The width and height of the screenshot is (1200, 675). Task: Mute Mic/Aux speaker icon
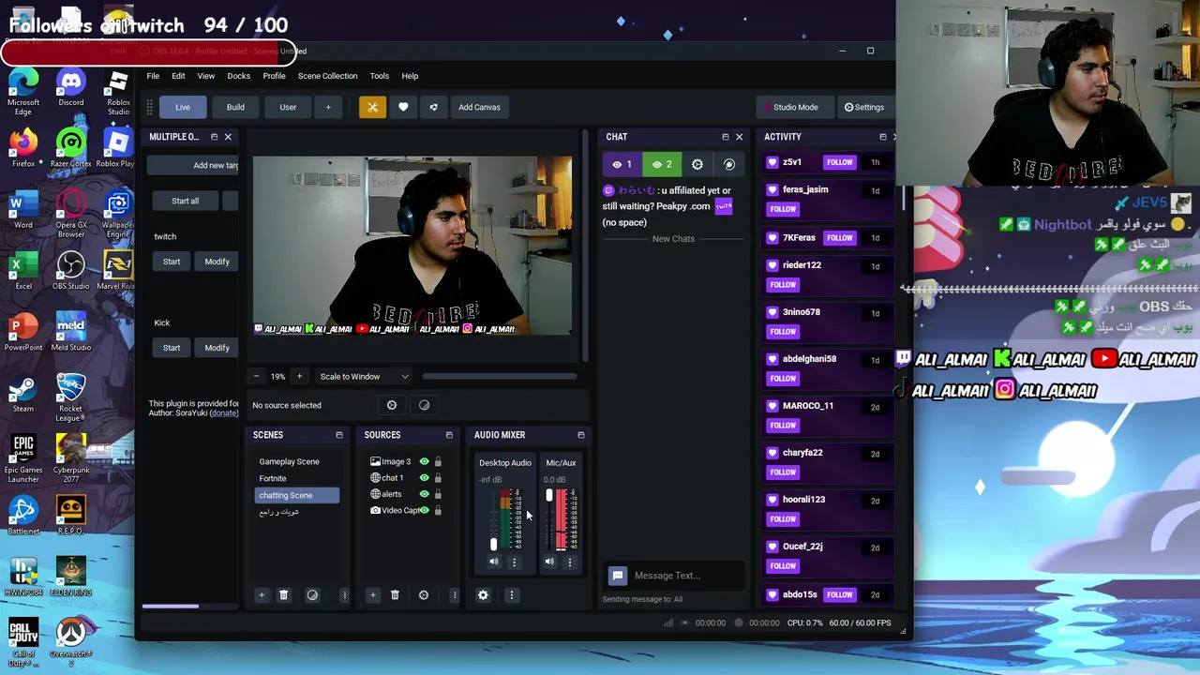click(x=549, y=562)
